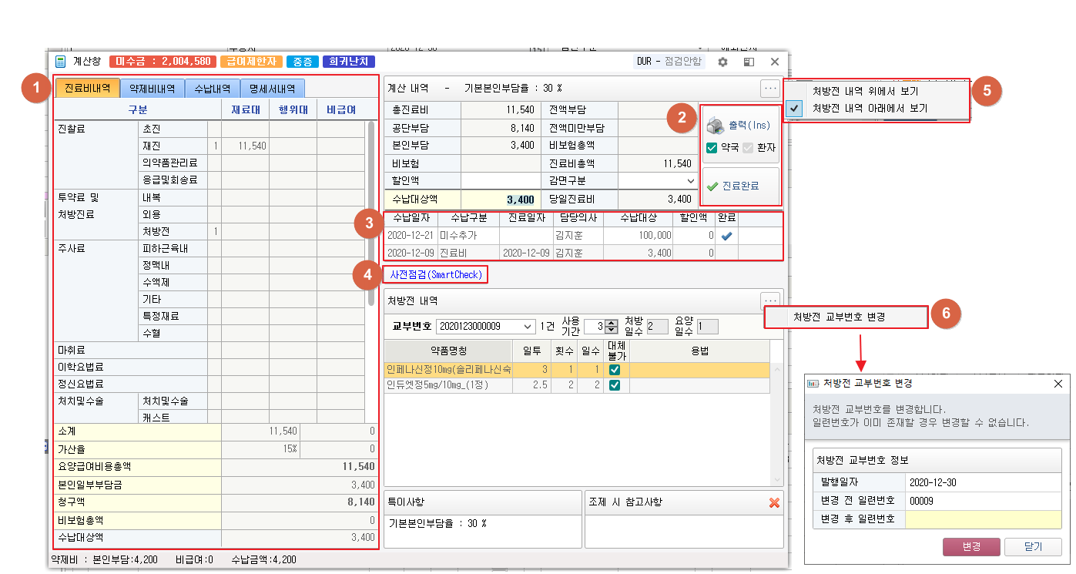Viewport: 1076px width, 574px height.
Task: Expand the 교부번호 dropdown
Action: [x=528, y=327]
